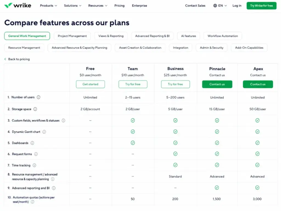Click the 50 GB/user cell
The height and width of the screenshot is (211, 281).
258,109
